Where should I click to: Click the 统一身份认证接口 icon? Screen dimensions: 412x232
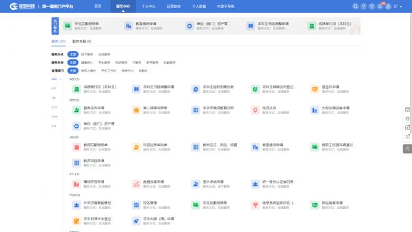coord(255,184)
